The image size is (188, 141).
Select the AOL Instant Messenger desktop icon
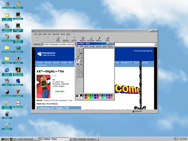pos(18,72)
